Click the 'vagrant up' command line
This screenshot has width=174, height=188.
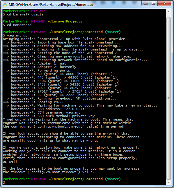click(15, 35)
